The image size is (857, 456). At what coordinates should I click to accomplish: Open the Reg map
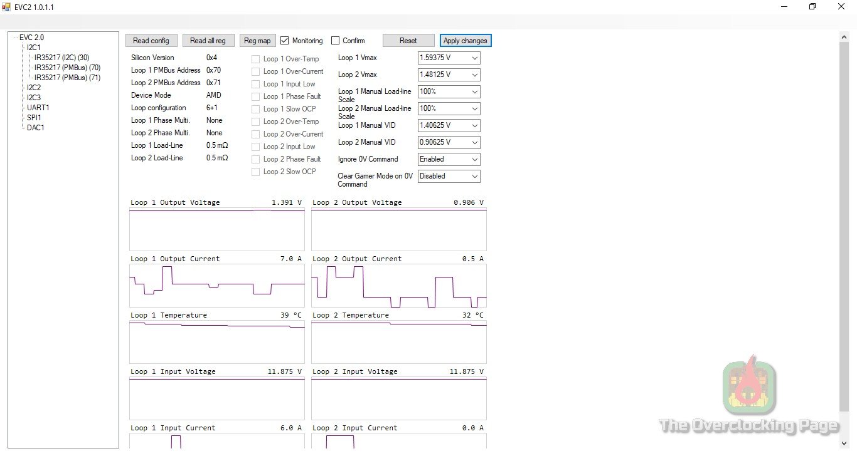(x=257, y=41)
